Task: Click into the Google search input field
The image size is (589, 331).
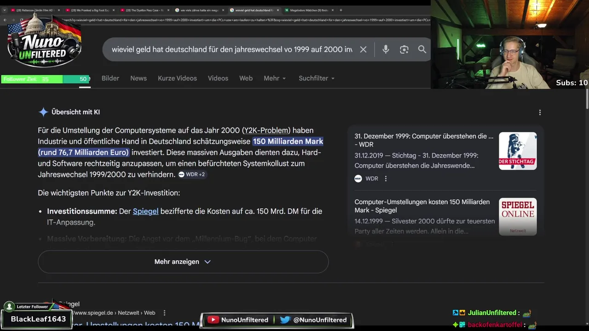Action: [232, 49]
